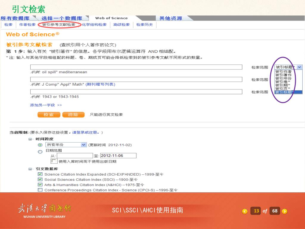Click the orange 清除 button

[x=73, y=114]
